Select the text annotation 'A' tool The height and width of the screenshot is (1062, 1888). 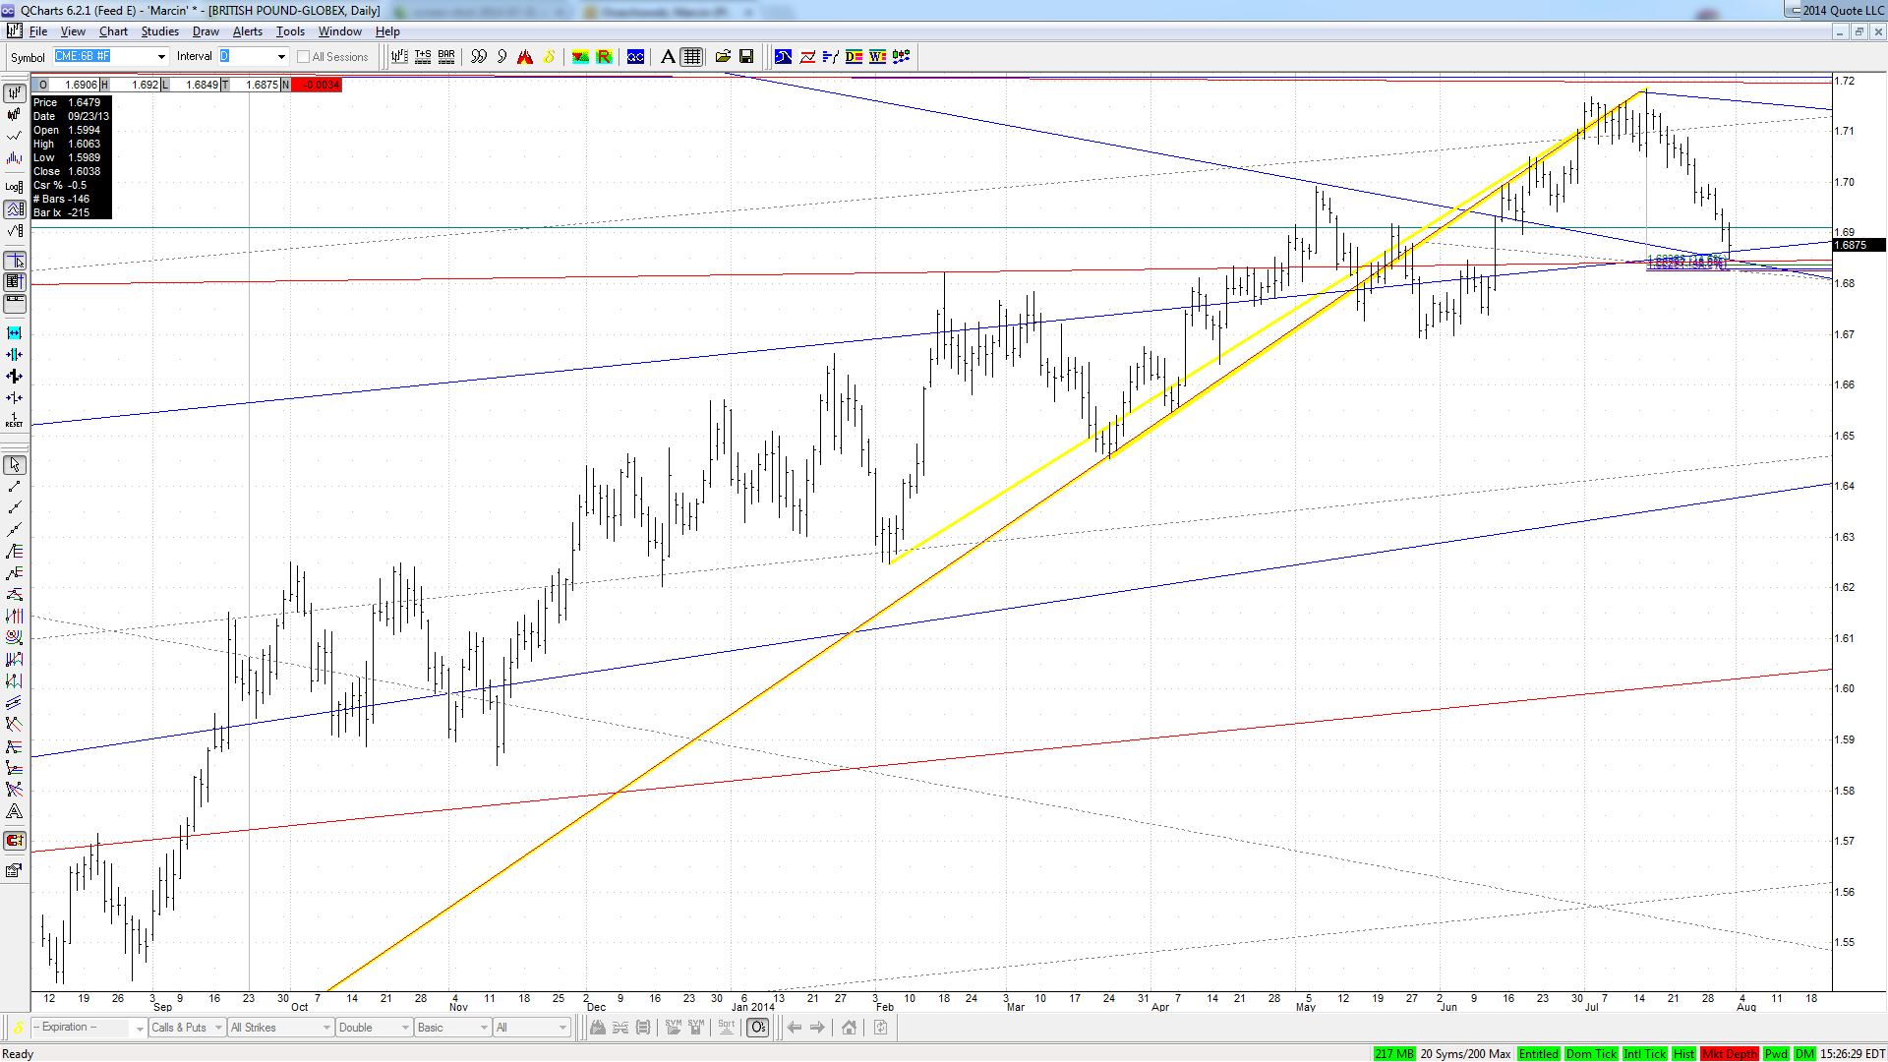[x=668, y=57]
